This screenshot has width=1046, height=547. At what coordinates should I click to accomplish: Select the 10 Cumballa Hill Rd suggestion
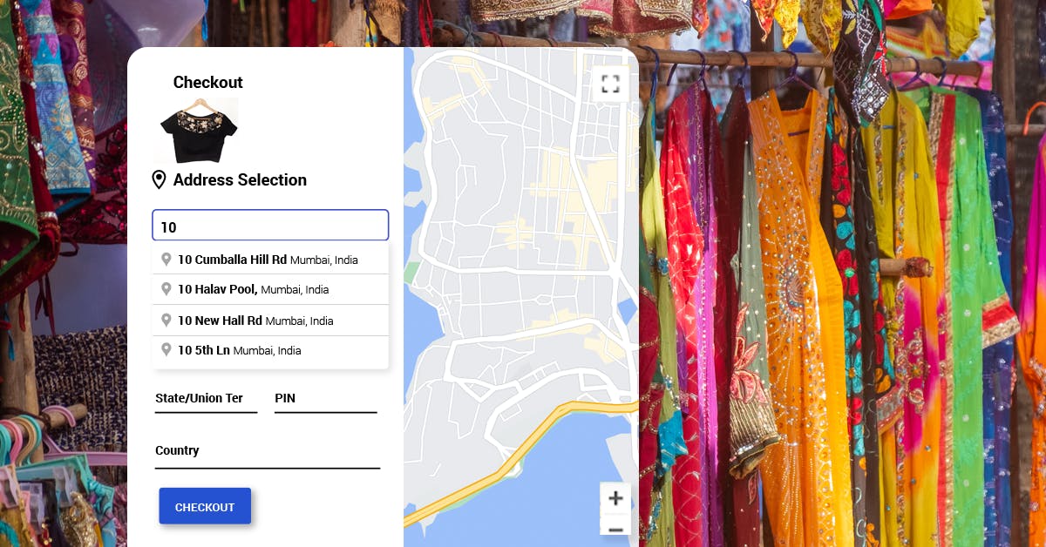[x=261, y=259]
